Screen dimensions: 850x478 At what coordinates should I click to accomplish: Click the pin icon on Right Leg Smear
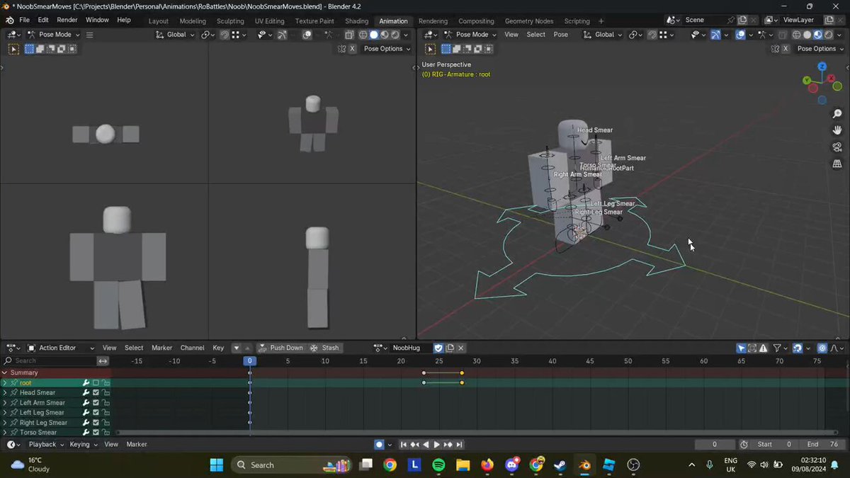[x=13, y=423]
